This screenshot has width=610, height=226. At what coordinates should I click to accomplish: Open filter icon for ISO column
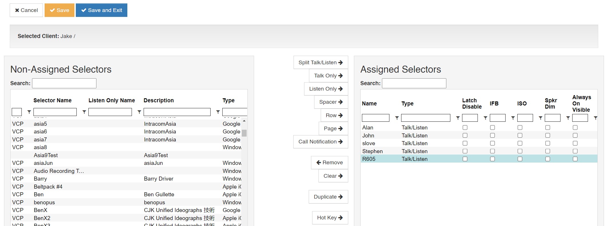pyautogui.click(x=540, y=118)
